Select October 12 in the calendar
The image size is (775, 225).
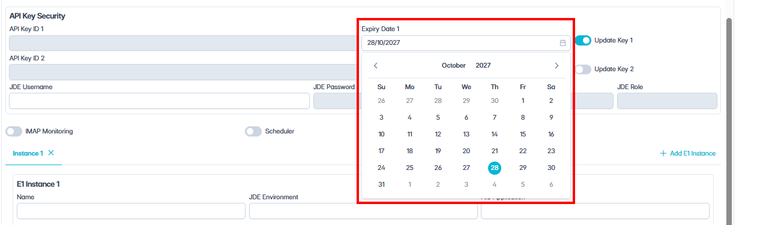(438, 134)
